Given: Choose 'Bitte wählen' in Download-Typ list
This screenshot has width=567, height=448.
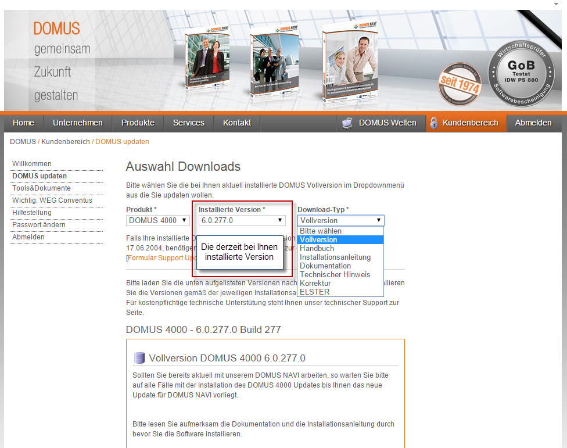Looking at the screenshot, I should coord(340,231).
